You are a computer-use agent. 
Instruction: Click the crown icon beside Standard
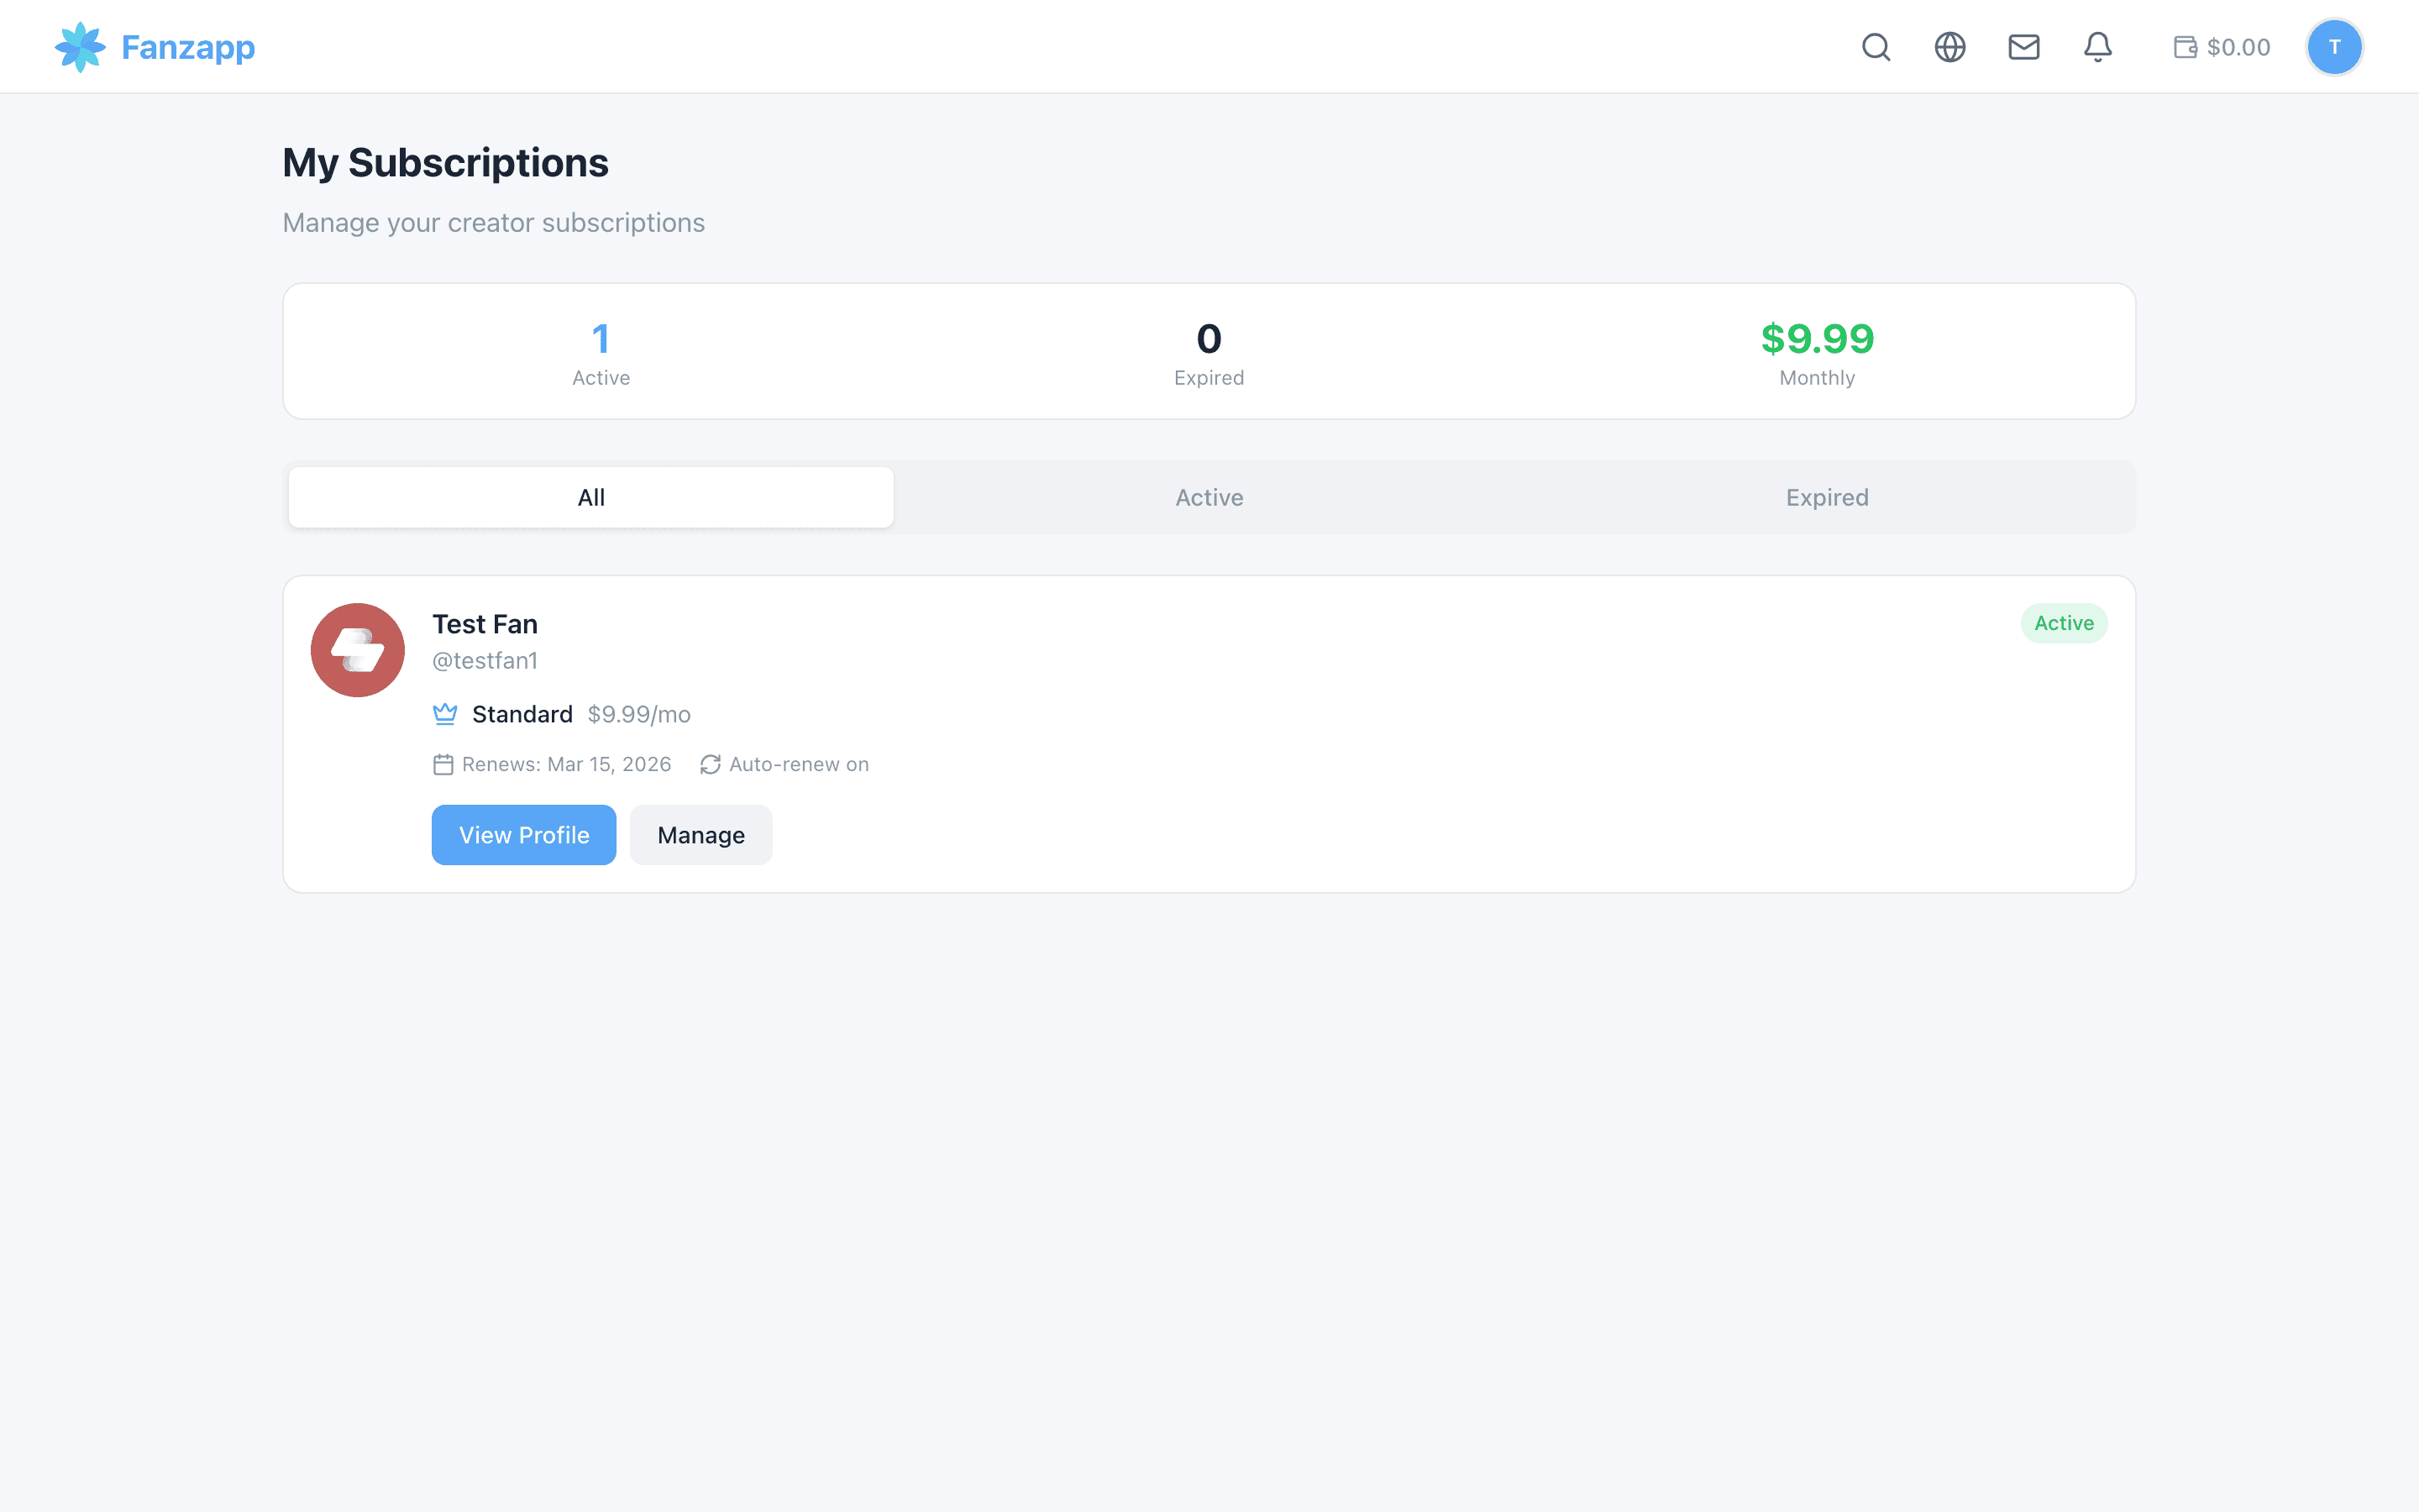[445, 714]
